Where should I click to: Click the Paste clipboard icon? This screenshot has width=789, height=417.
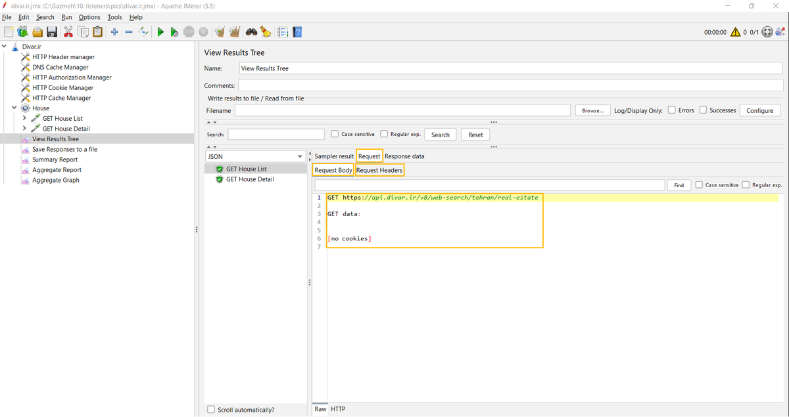[x=98, y=32]
